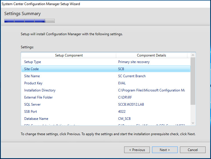Click the Primary site recovery details cell

[134, 62]
